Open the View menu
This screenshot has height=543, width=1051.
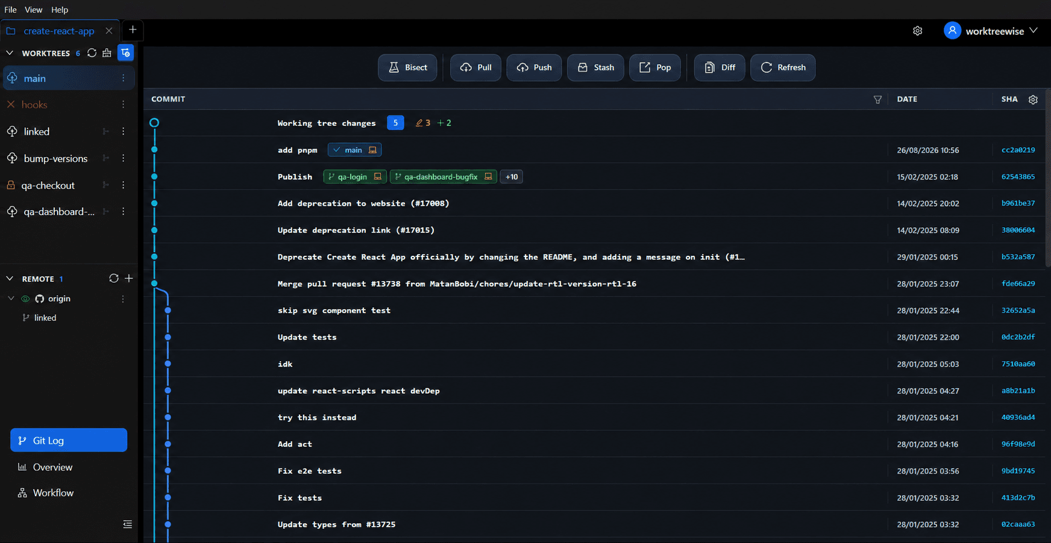33,10
